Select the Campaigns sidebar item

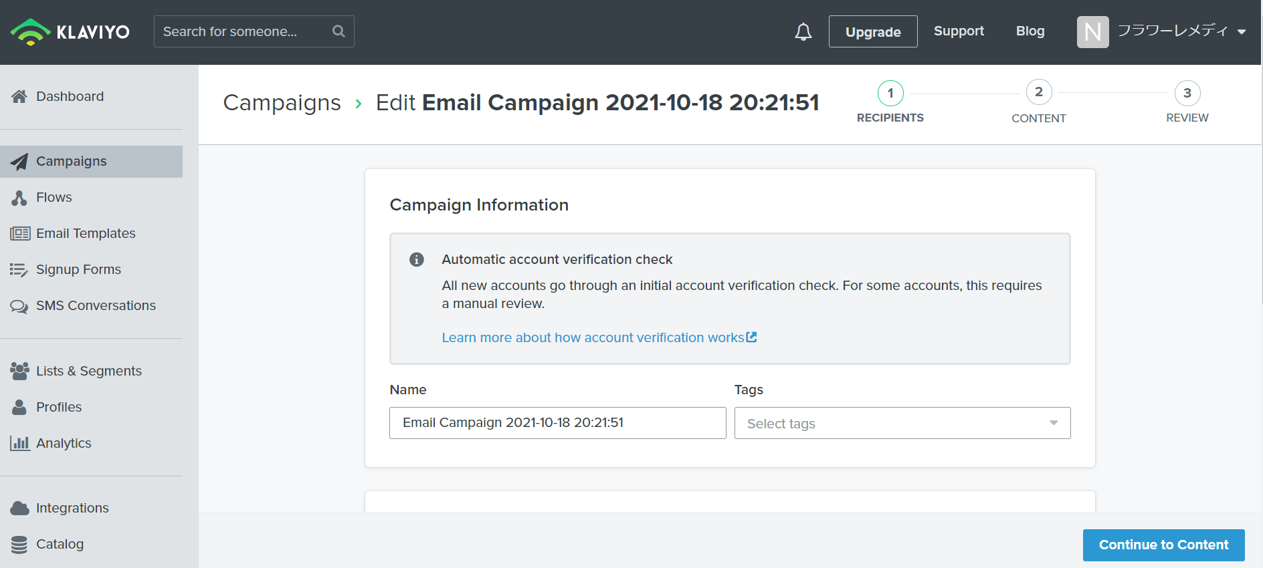pyautogui.click(x=92, y=162)
